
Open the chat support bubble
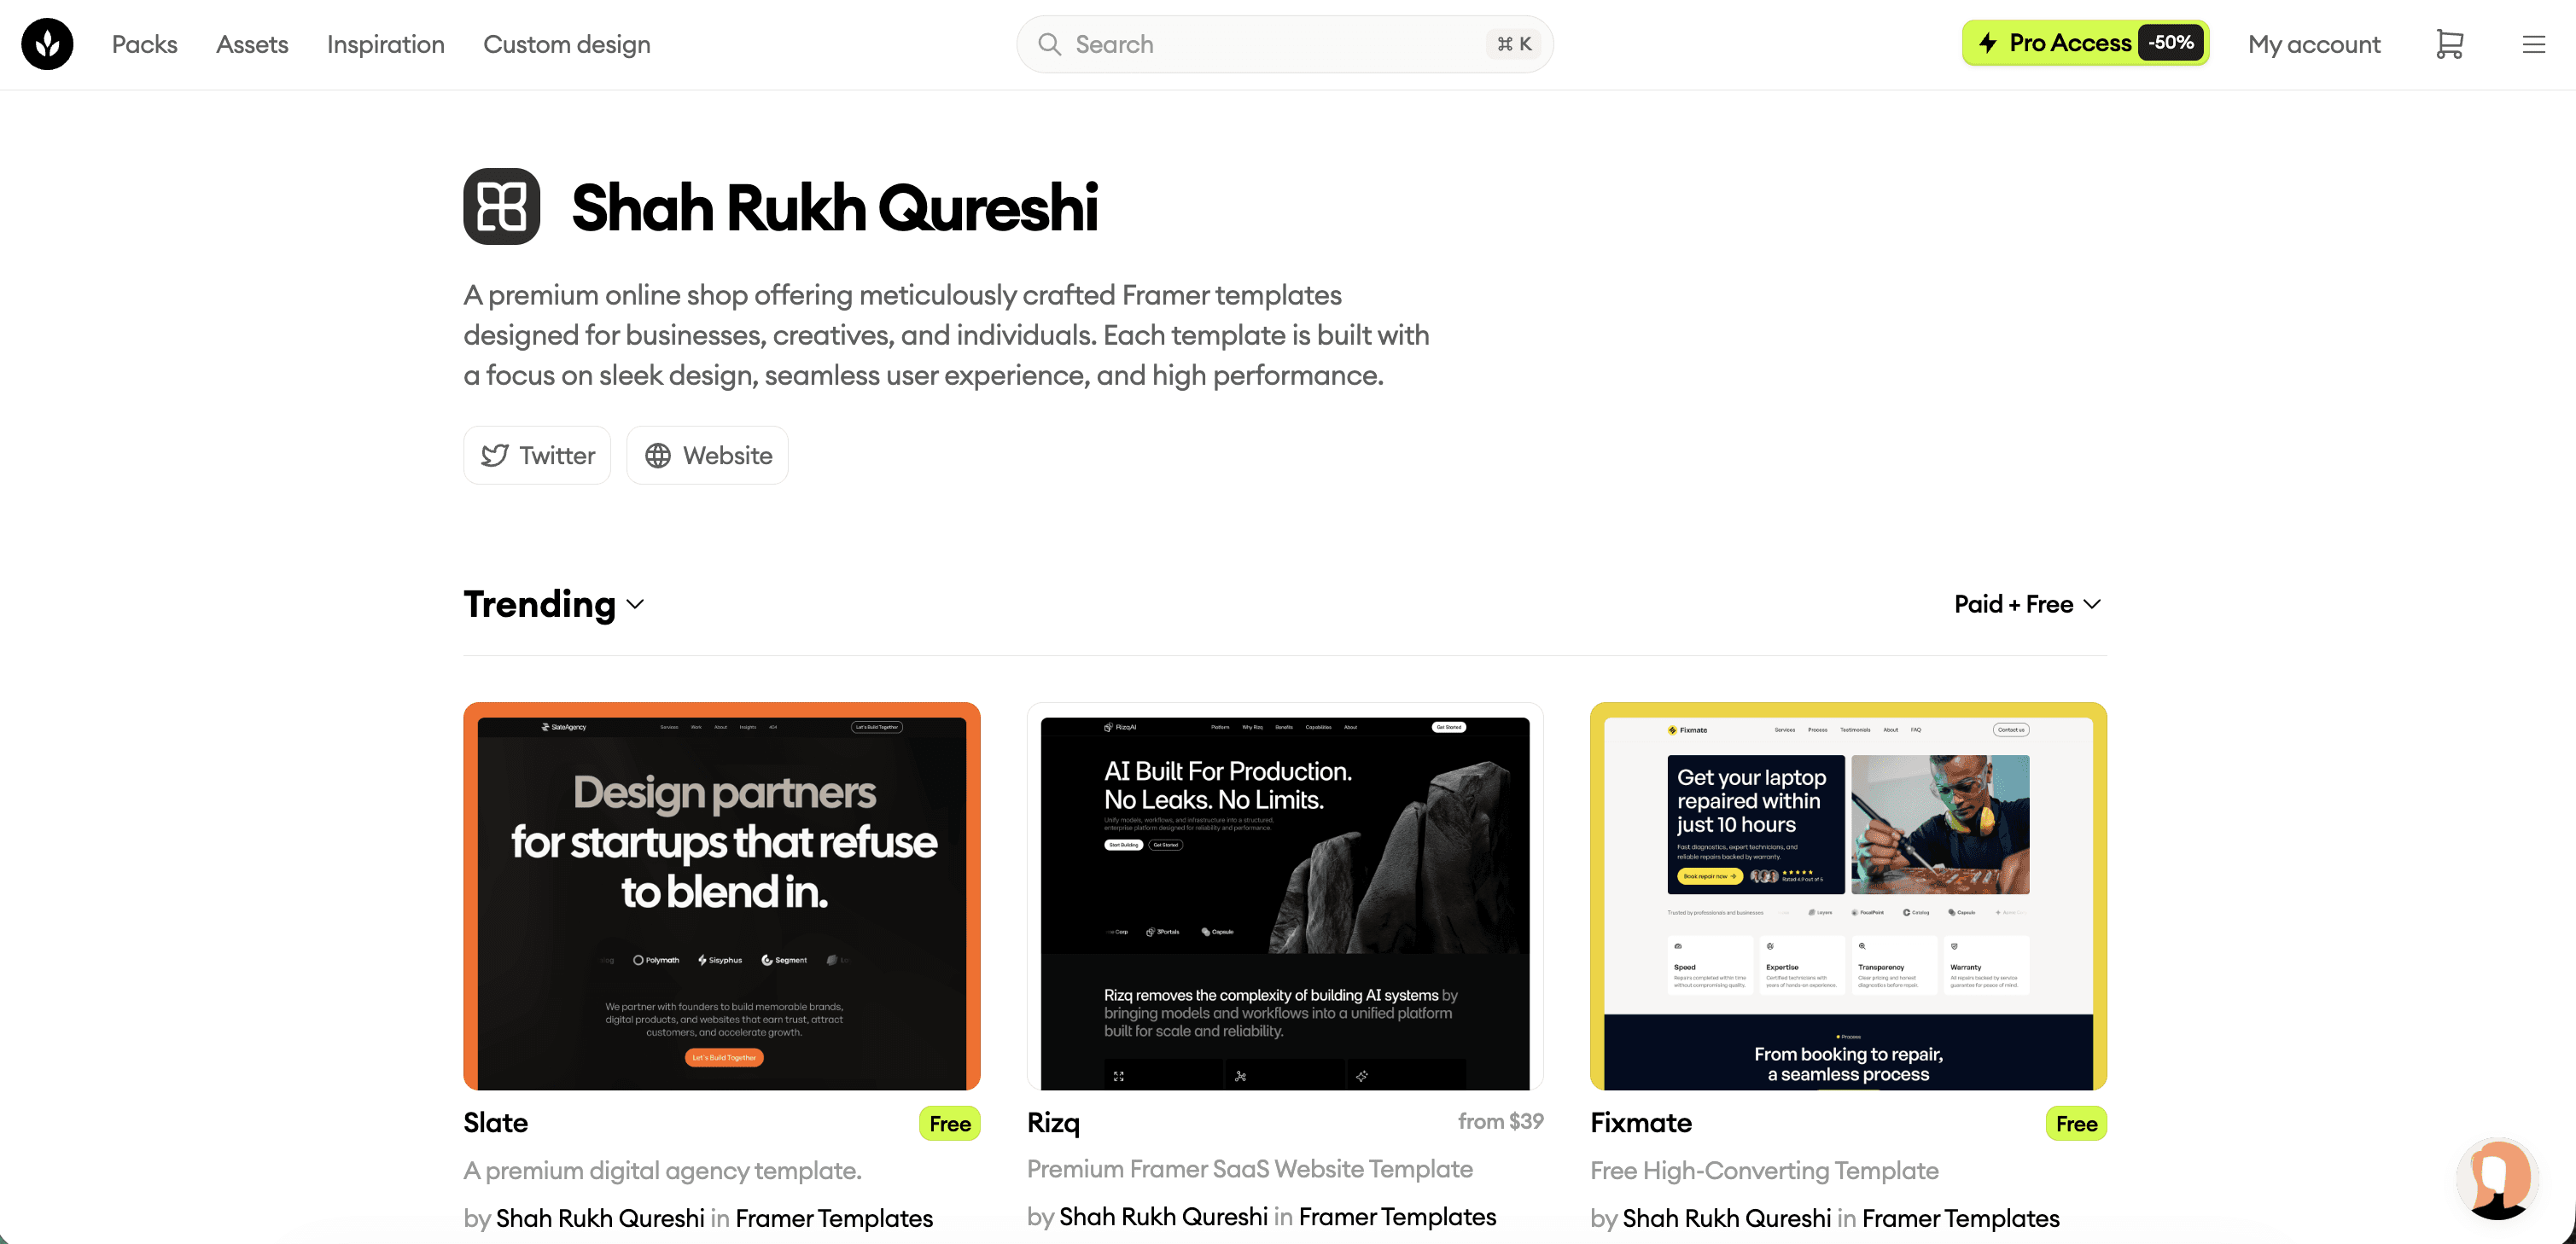[2497, 1179]
